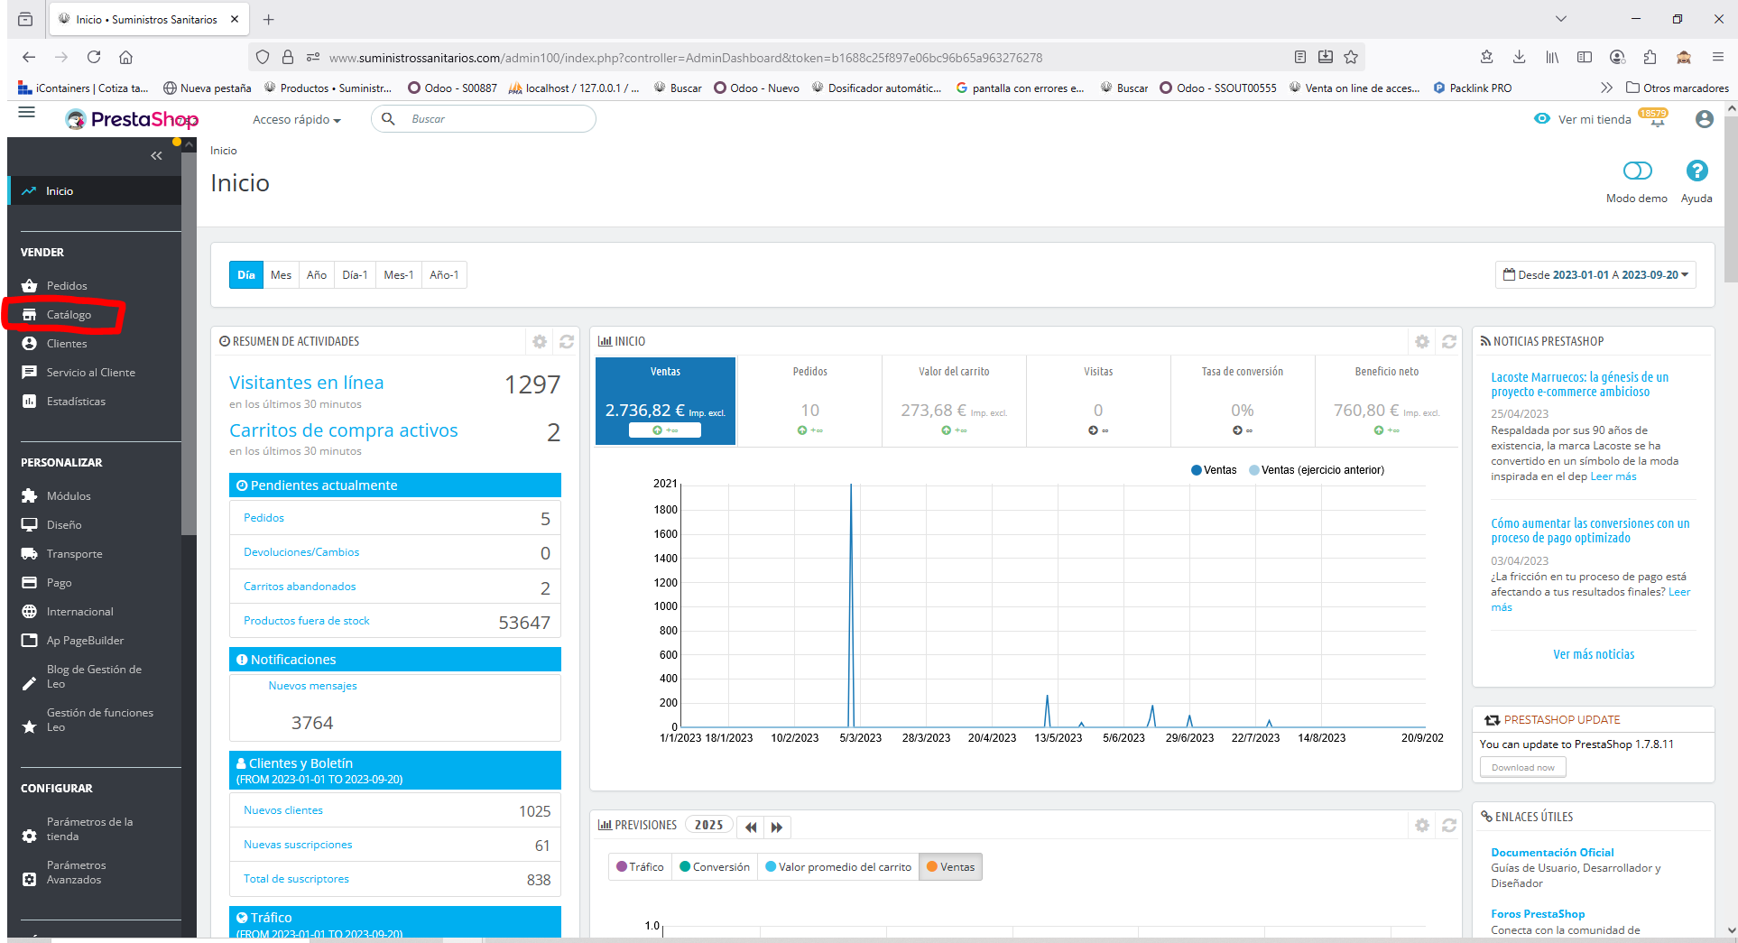This screenshot has width=1738, height=943.
Task: Open the user profile avatar icon
Action: (1704, 119)
